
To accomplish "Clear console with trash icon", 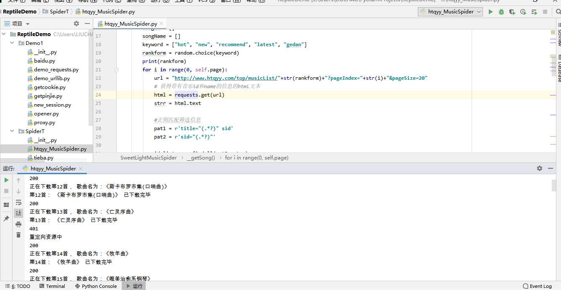I will (x=18, y=235).
